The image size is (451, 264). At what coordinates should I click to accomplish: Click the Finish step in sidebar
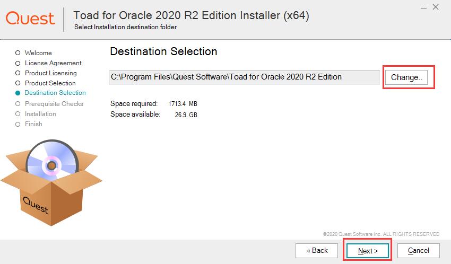point(33,124)
